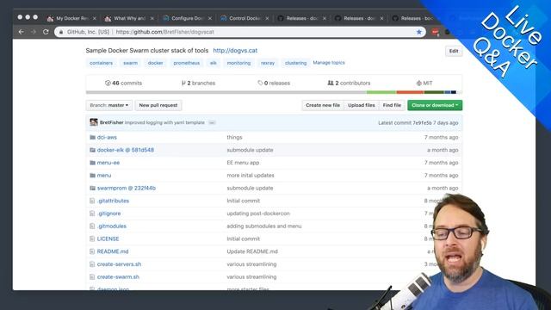Click the dci-aws folder icon
Image resolution: width=551 pixels, height=310 pixels.
[x=92, y=137]
